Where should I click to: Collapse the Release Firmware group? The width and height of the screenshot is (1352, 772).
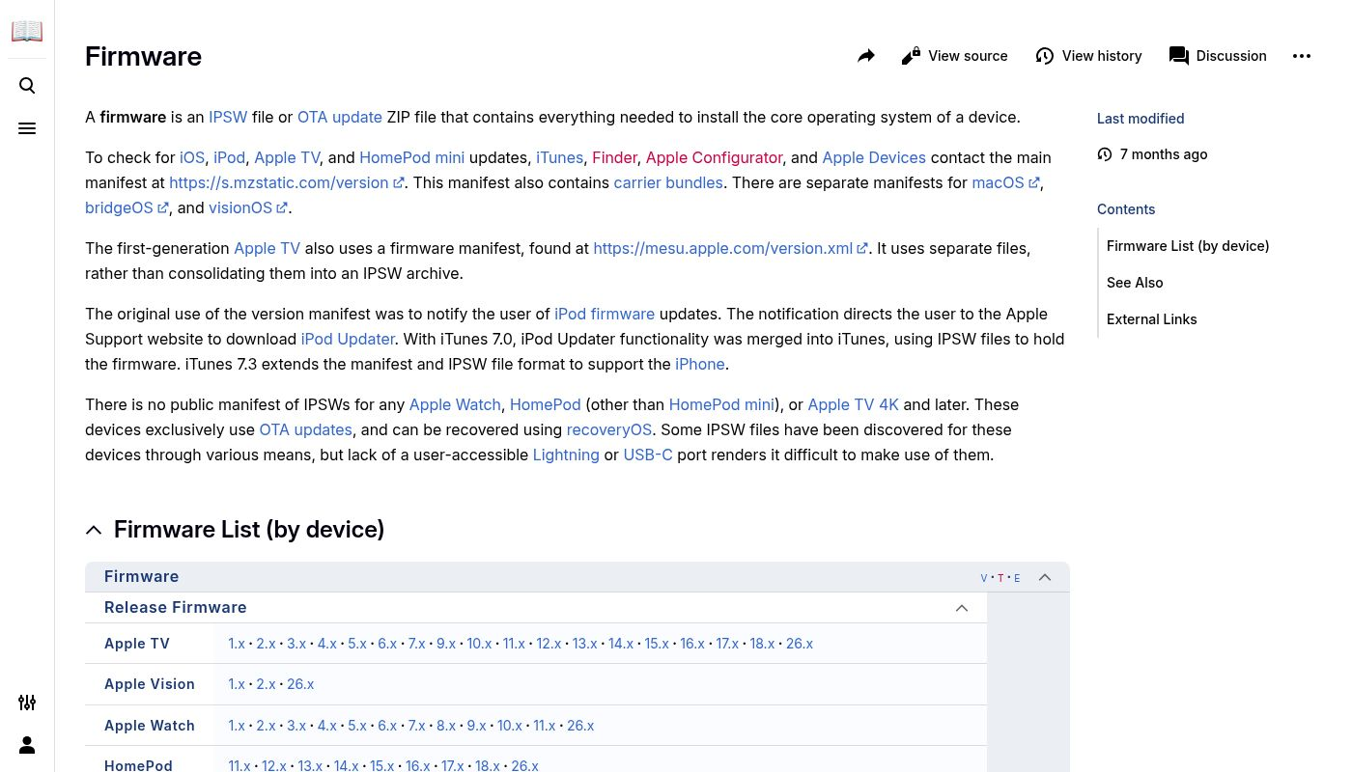click(x=962, y=608)
